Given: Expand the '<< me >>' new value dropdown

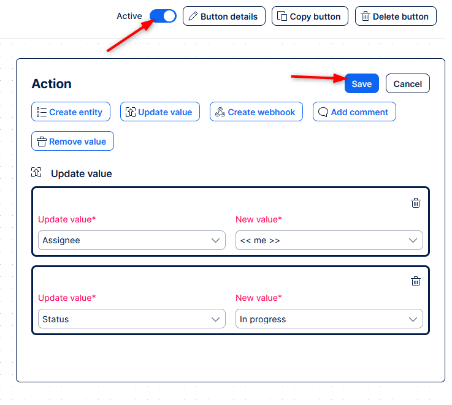Looking at the screenshot, I should [329, 240].
